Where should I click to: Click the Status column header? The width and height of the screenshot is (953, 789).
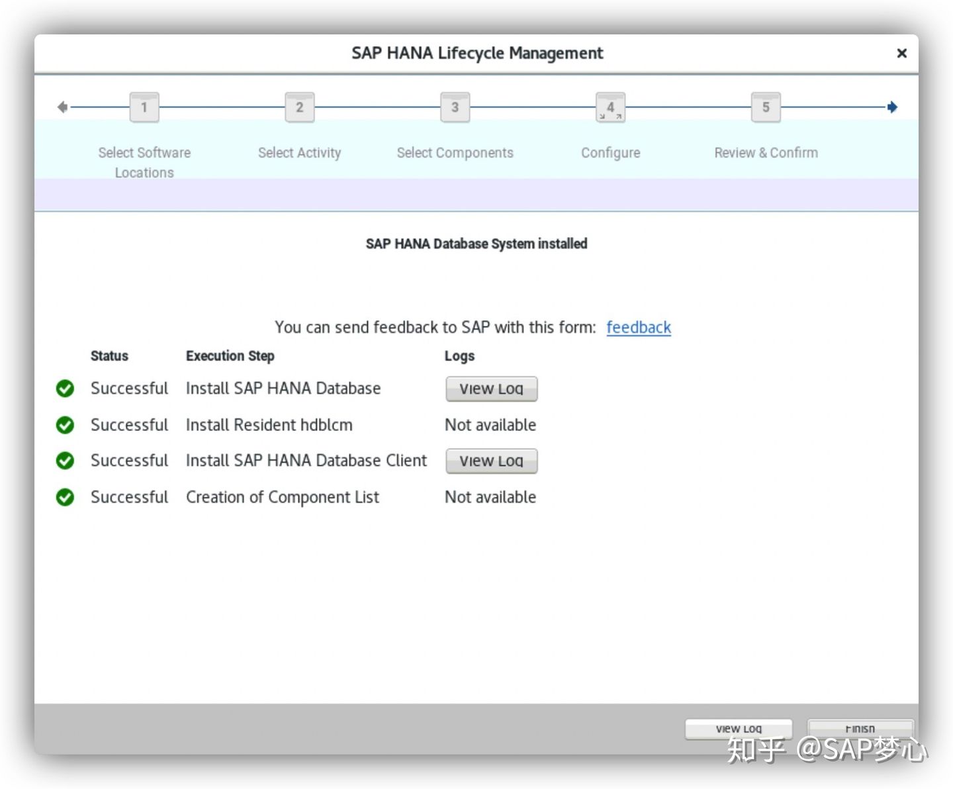pyautogui.click(x=109, y=355)
